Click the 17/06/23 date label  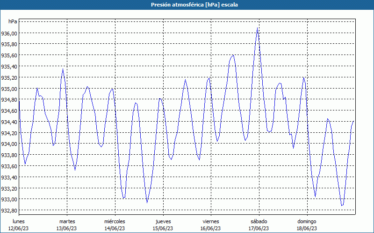(259, 228)
